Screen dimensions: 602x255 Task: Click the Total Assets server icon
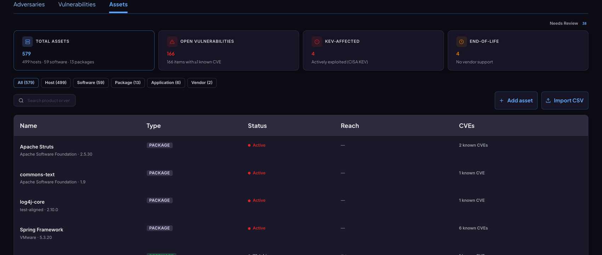(27, 42)
